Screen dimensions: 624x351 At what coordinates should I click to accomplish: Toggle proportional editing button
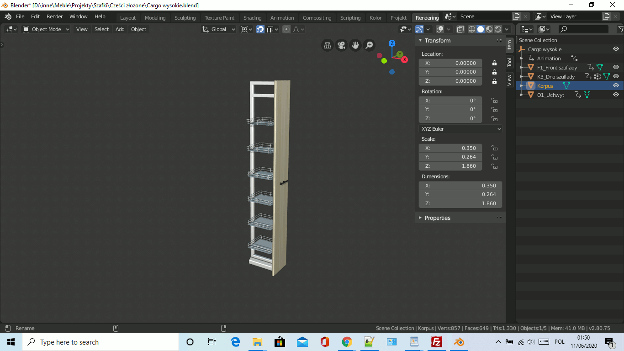[286, 29]
